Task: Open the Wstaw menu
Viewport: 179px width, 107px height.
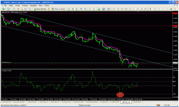Action: [x=17, y=5]
